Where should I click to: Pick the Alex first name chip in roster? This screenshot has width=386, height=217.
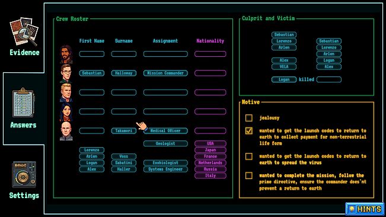tap(91, 169)
